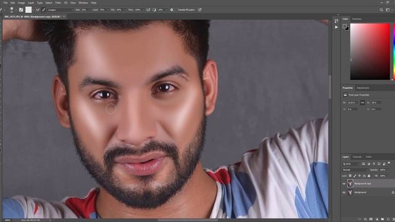Switch to the Channels tab
This screenshot has height=222, width=395.
(357, 157)
